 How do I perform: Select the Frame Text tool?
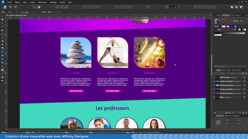pos(2,70)
